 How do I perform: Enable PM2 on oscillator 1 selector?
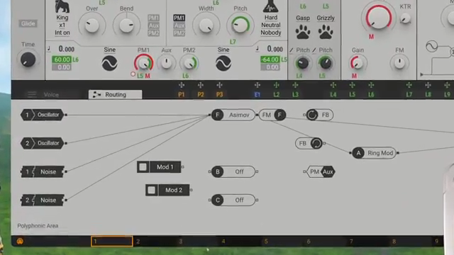coord(153,33)
